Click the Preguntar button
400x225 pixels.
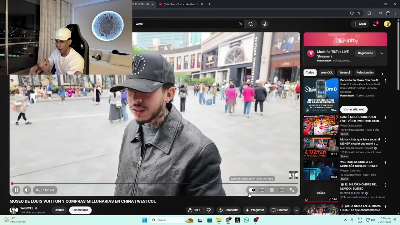click(x=255, y=210)
